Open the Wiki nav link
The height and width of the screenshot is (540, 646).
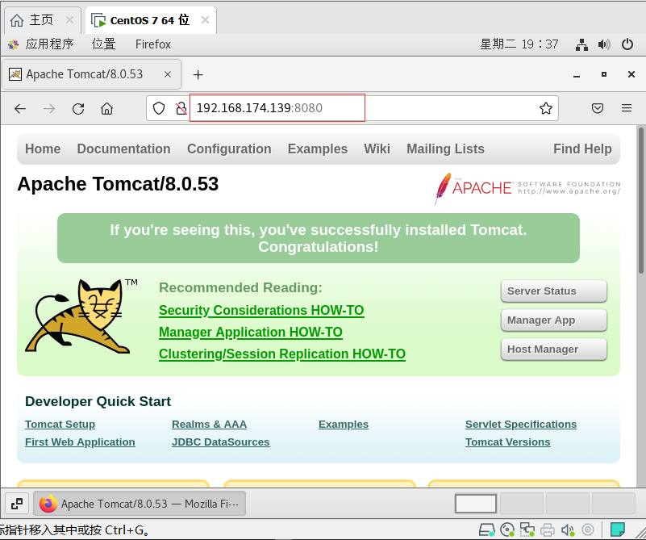coord(377,149)
